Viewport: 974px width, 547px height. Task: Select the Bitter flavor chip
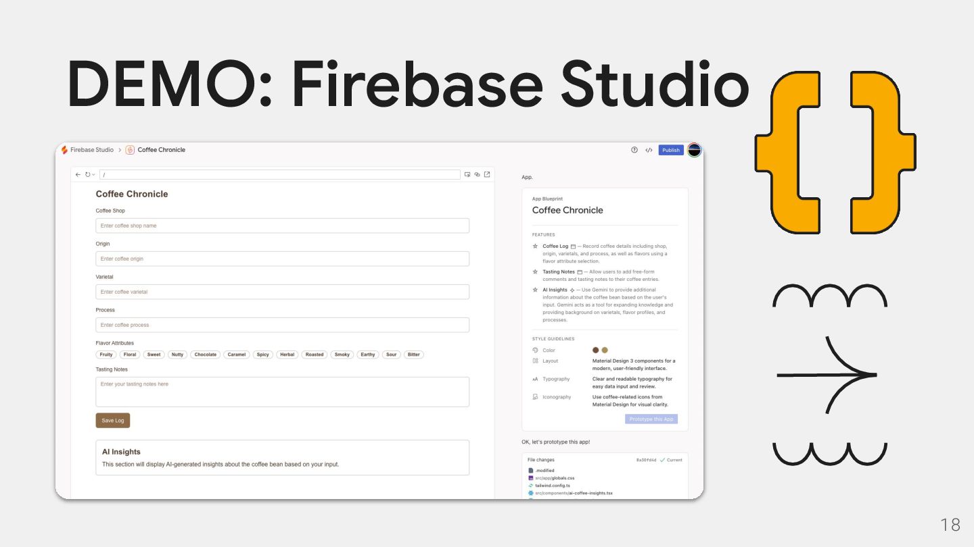pyautogui.click(x=414, y=355)
